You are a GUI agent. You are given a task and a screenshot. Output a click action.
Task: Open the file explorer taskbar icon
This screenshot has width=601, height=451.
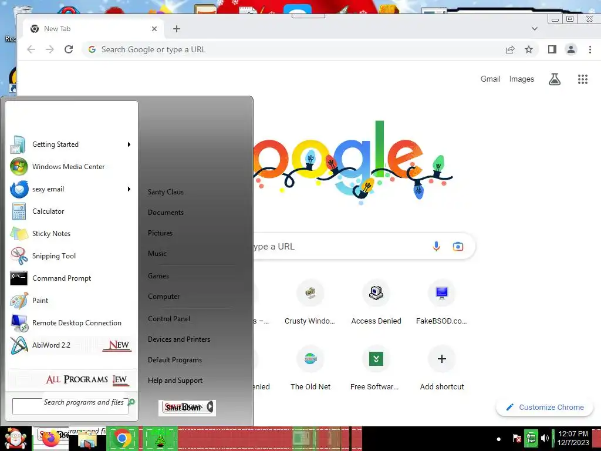click(87, 439)
